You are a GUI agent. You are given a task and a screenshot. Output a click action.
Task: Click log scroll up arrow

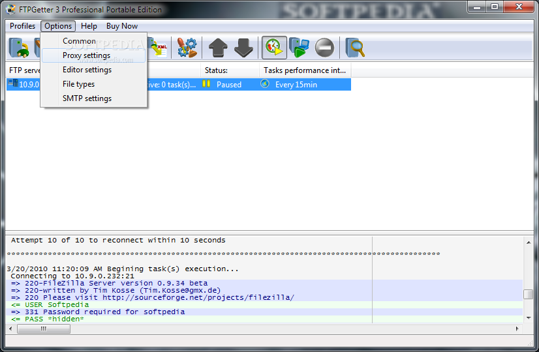pyautogui.click(x=529, y=242)
